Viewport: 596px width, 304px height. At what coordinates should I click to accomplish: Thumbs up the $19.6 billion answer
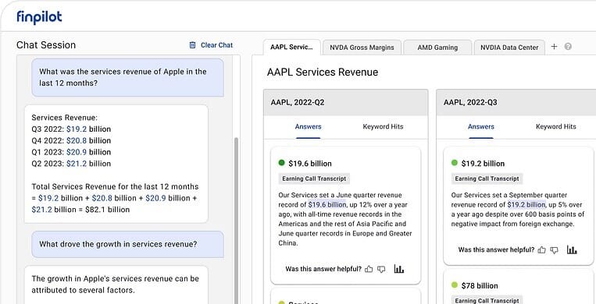click(369, 269)
